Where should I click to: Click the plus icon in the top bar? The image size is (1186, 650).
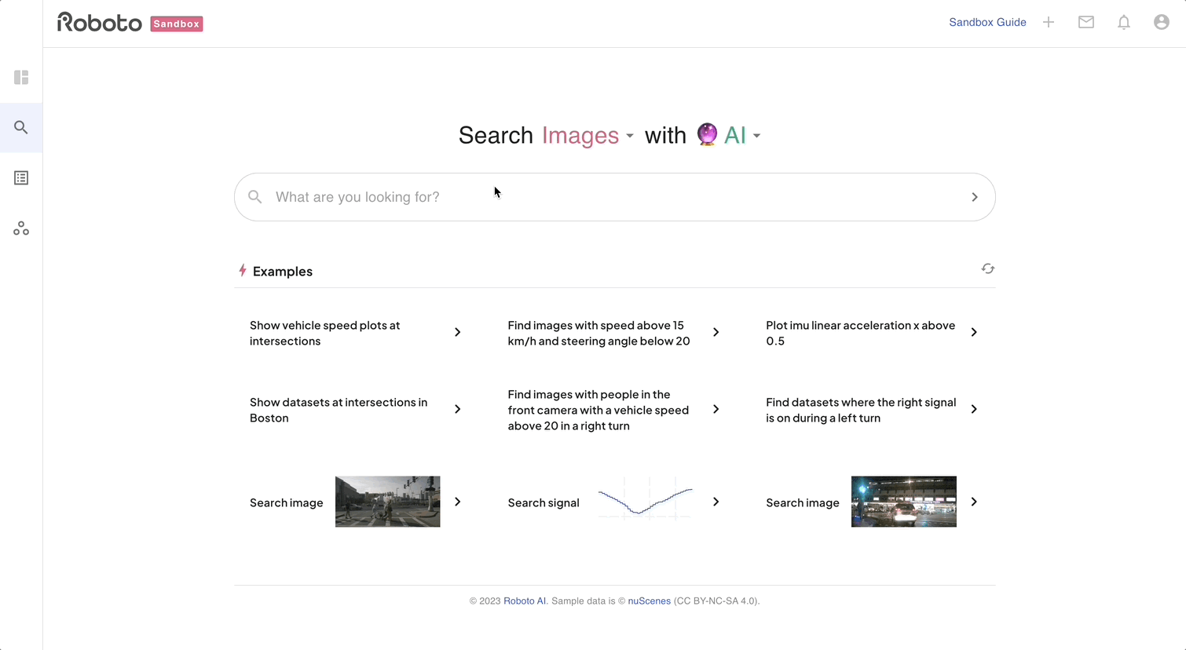coord(1049,23)
